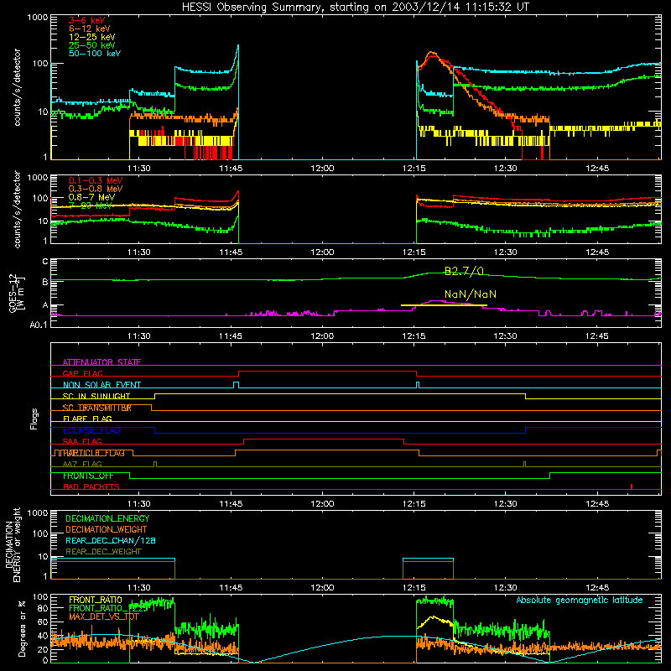Click the 12:30 tick under the GOES panel
671x671 pixels.
(506, 336)
